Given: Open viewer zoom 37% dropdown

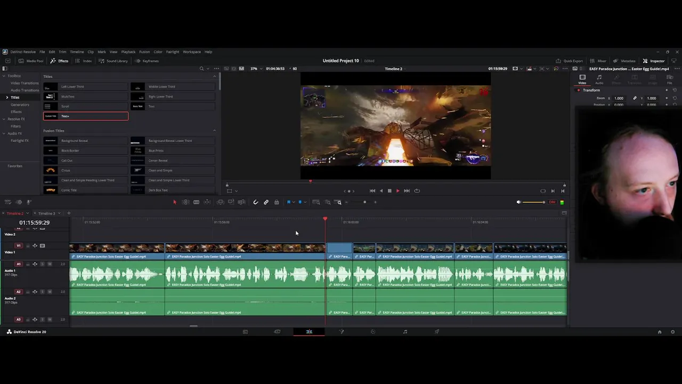Looking at the screenshot, I should pyautogui.click(x=256, y=69).
